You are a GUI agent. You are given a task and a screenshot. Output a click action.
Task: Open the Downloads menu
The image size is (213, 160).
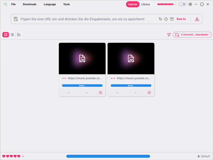click(30, 4)
